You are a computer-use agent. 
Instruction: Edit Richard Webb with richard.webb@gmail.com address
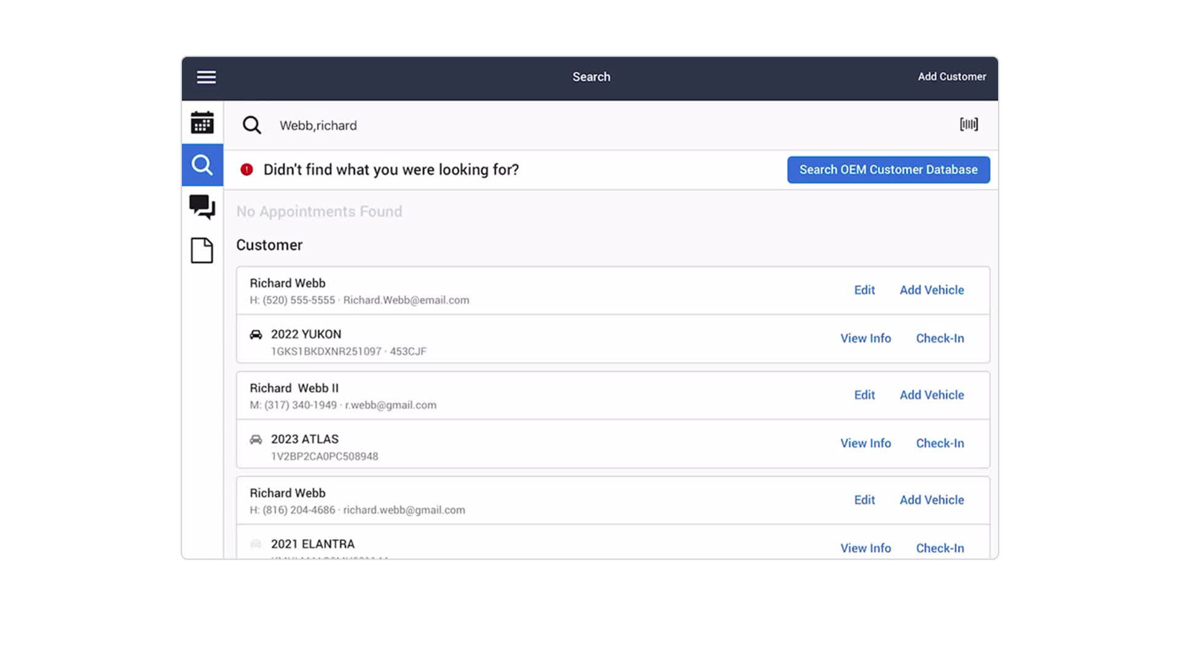coord(864,500)
